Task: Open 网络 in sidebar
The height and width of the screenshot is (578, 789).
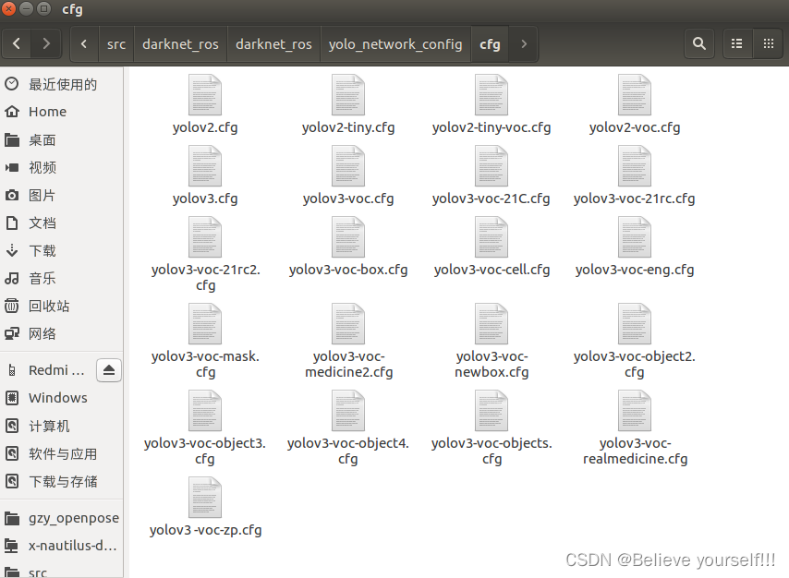Action: click(61, 333)
